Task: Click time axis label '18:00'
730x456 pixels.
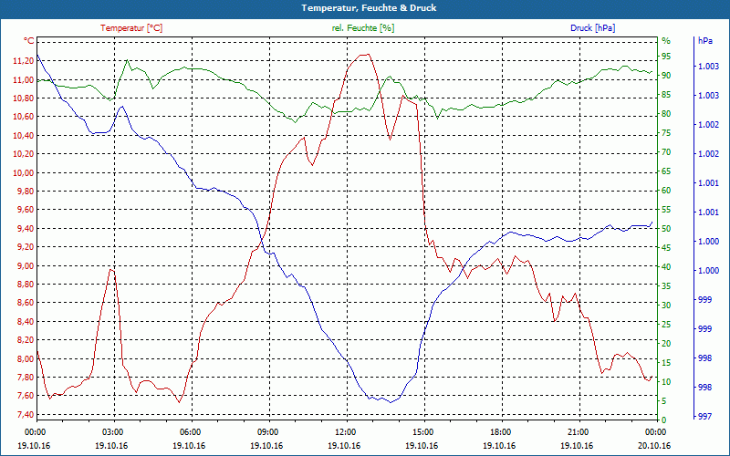Action: 499,432
